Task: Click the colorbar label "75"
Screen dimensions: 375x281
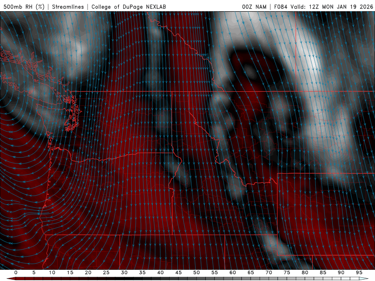Action: 287,273
